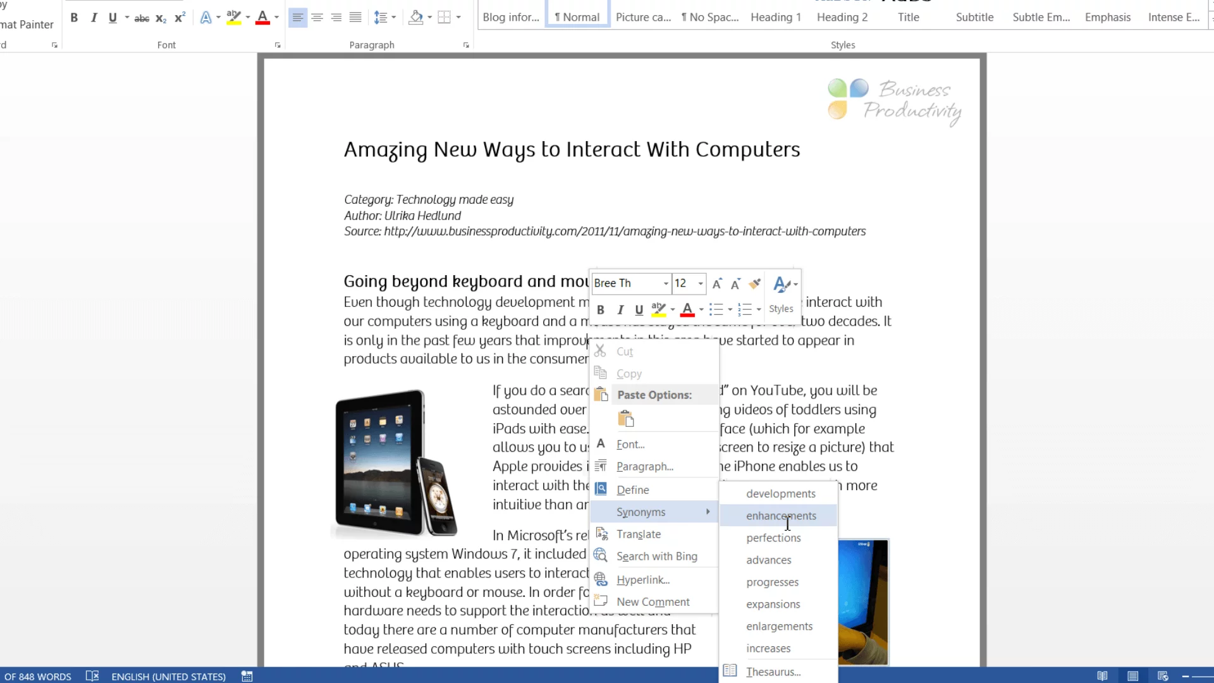Select the 'enhancements' synonym
This screenshot has width=1214, height=683.
pyautogui.click(x=780, y=515)
